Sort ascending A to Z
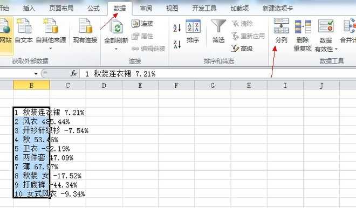The image size is (356, 208). click(x=177, y=27)
